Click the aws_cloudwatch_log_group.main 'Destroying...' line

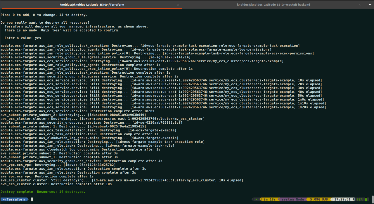(x=89, y=138)
